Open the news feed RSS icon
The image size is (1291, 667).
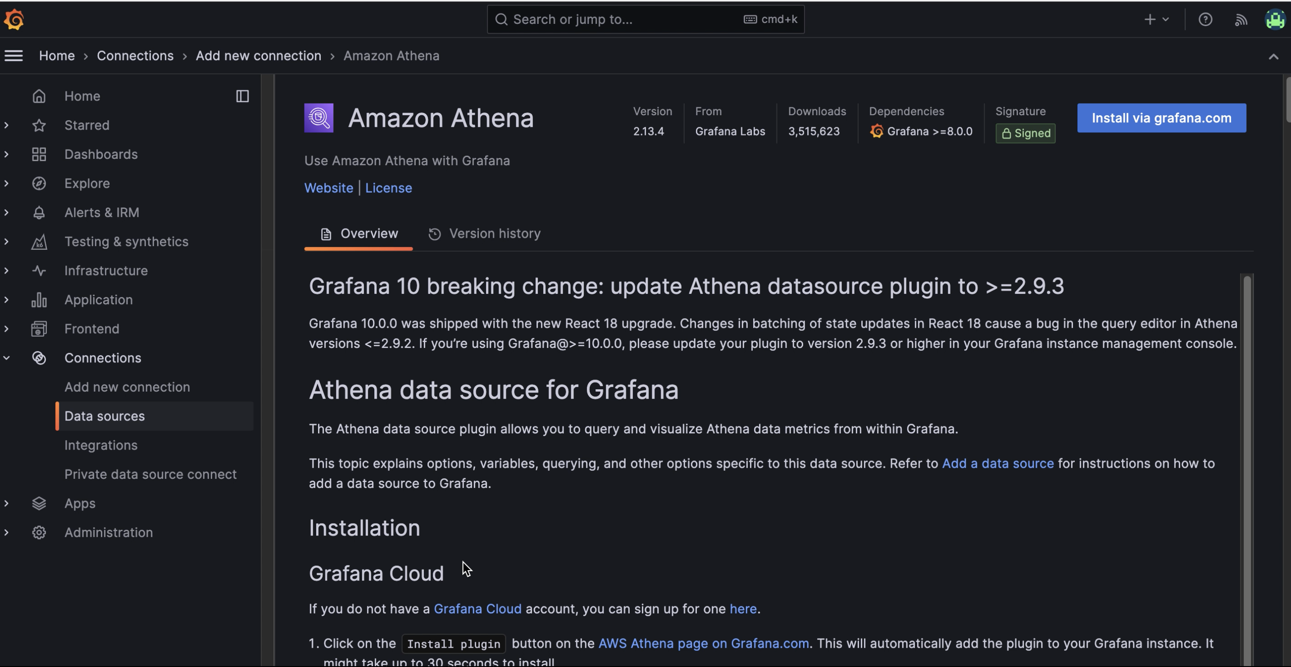click(1241, 19)
